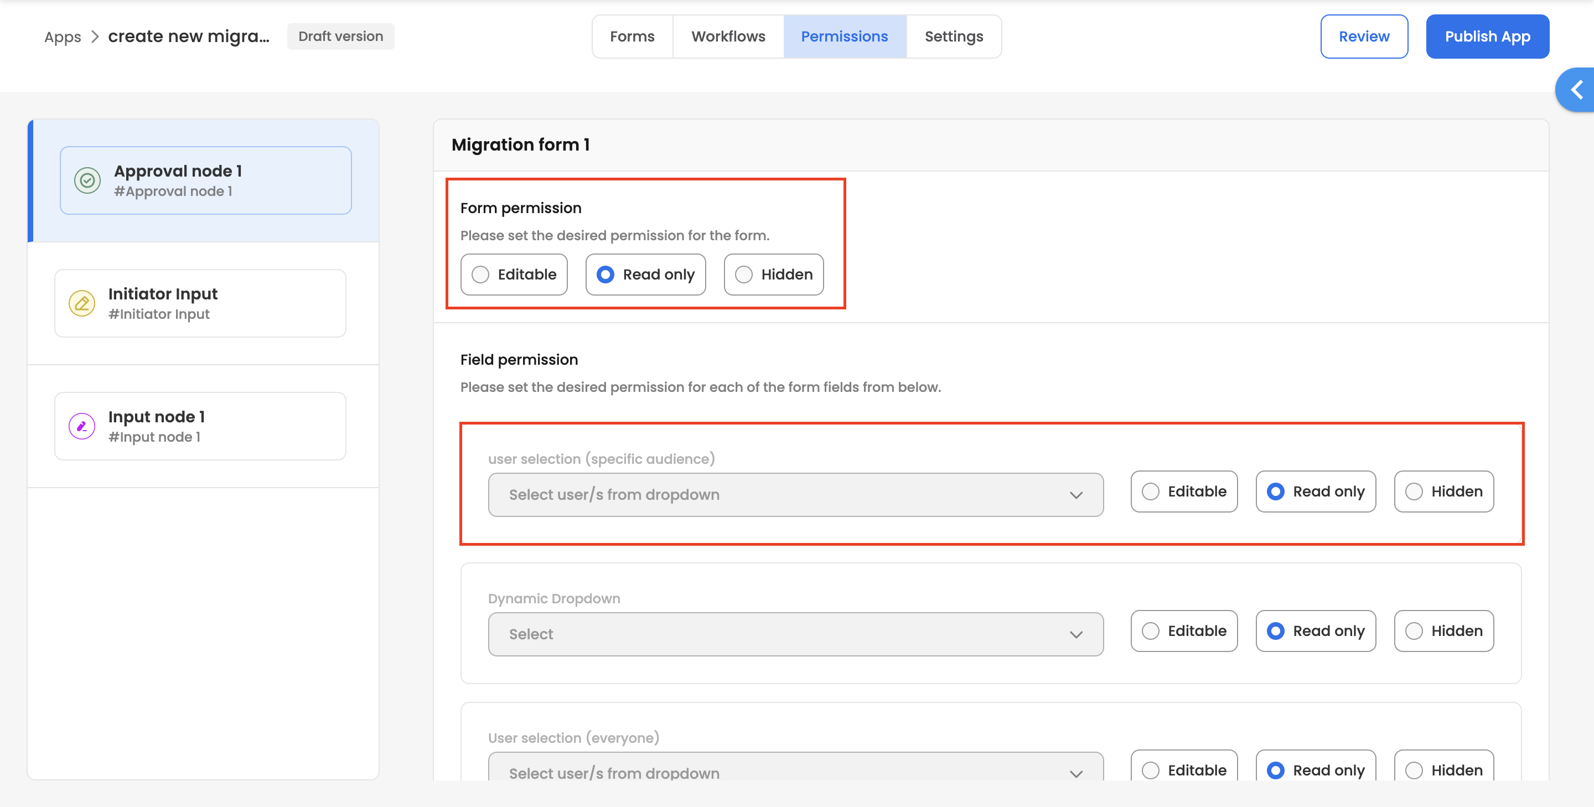Go back to Apps breadcrumb link

63,37
